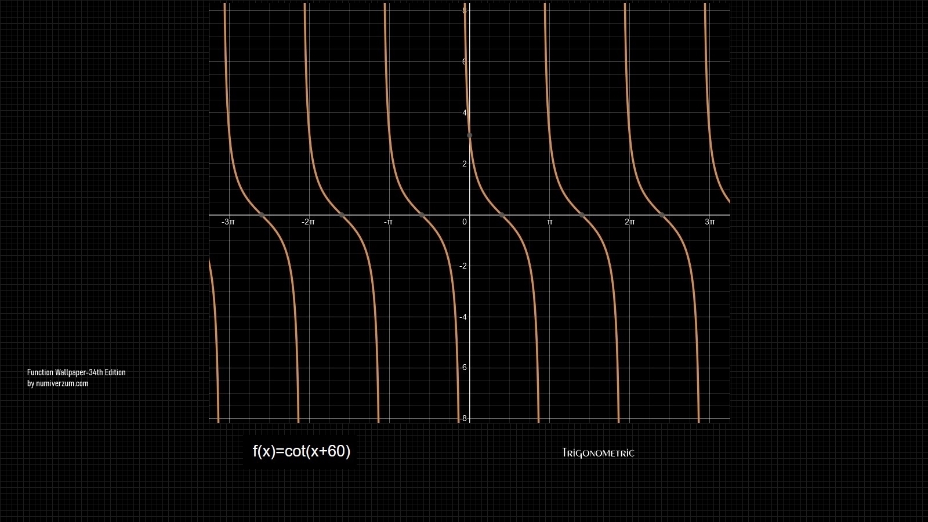Viewport: 928px width, 522px height.
Task: Select the 2π x-axis label
Action: click(629, 222)
